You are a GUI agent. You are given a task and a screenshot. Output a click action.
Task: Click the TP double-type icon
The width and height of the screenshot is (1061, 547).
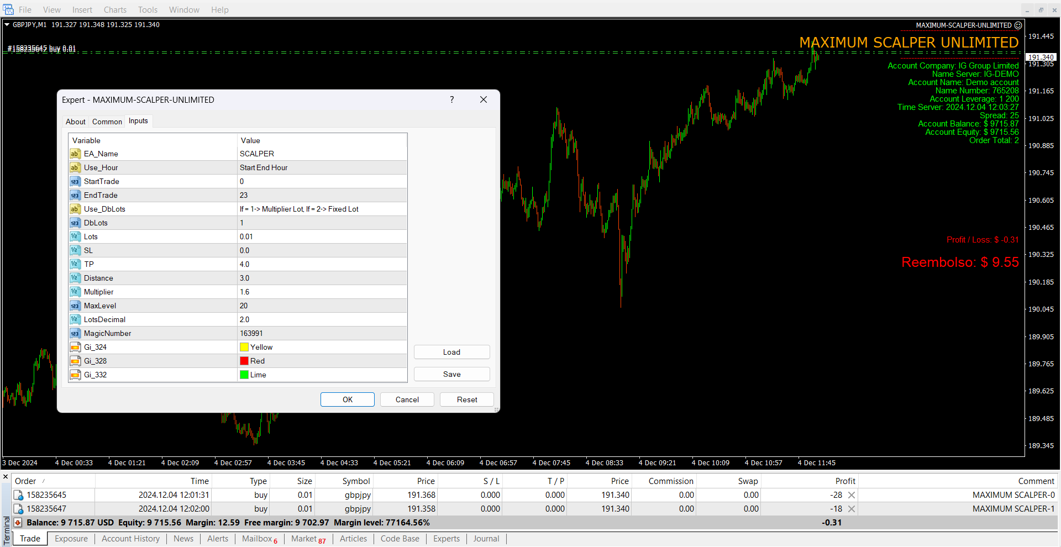tap(75, 264)
